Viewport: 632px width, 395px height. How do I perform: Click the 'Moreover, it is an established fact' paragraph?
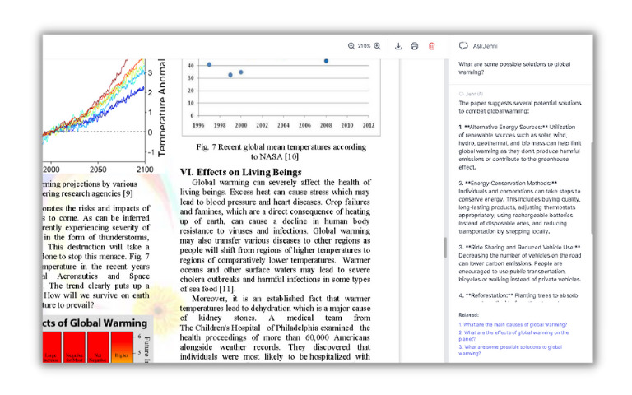[x=275, y=328]
